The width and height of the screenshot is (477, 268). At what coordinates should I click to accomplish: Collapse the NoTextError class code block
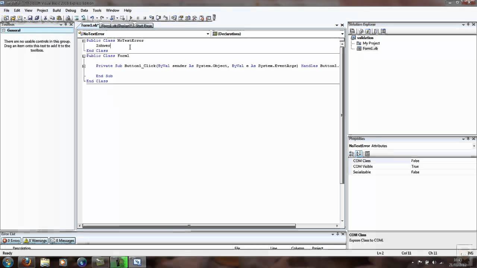(84, 41)
